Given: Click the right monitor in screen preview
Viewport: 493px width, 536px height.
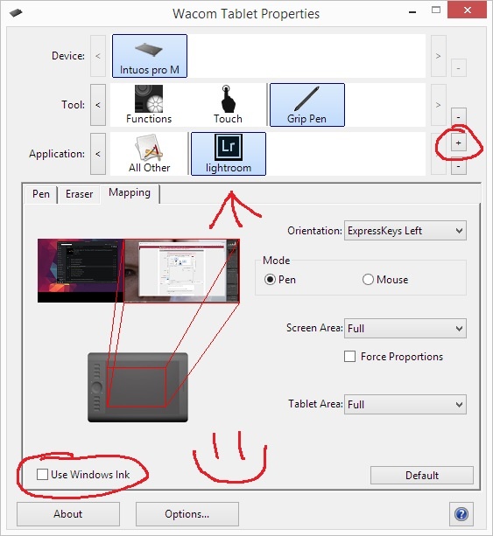Looking at the screenshot, I should click(182, 270).
